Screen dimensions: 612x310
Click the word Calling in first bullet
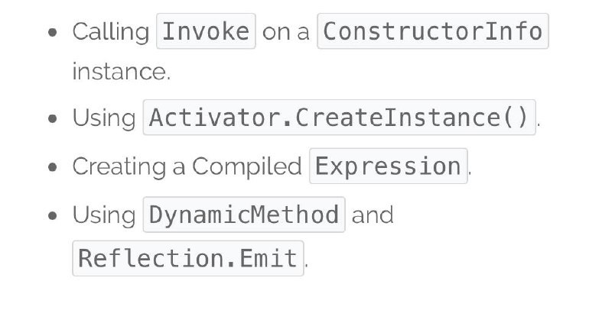pyautogui.click(x=111, y=32)
